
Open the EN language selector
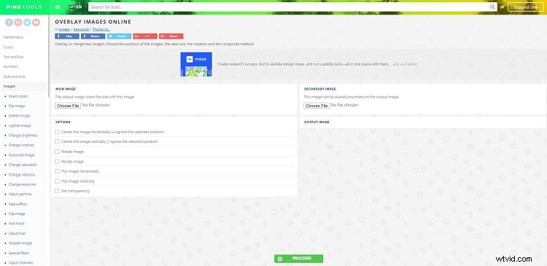click(x=76, y=7)
